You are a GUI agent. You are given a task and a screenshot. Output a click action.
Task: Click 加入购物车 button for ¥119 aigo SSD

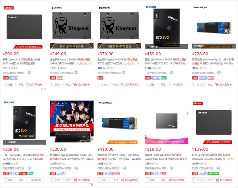pyautogui.click(x=176, y=180)
